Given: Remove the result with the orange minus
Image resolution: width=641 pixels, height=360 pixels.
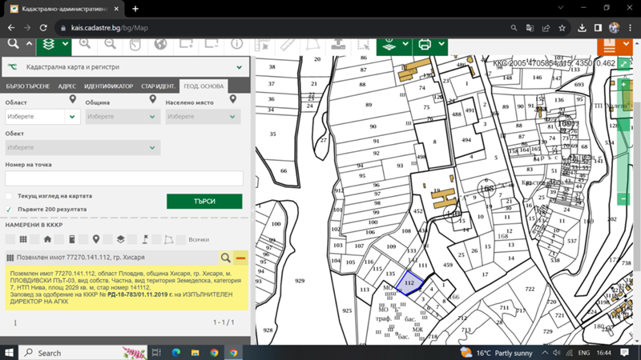Looking at the screenshot, I should 241,258.
